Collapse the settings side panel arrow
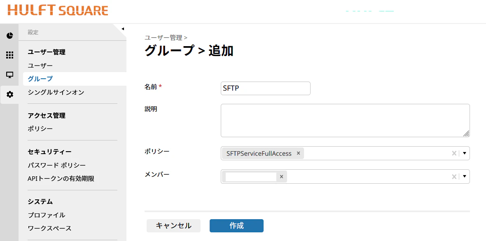The height and width of the screenshot is (241, 486). point(123,29)
